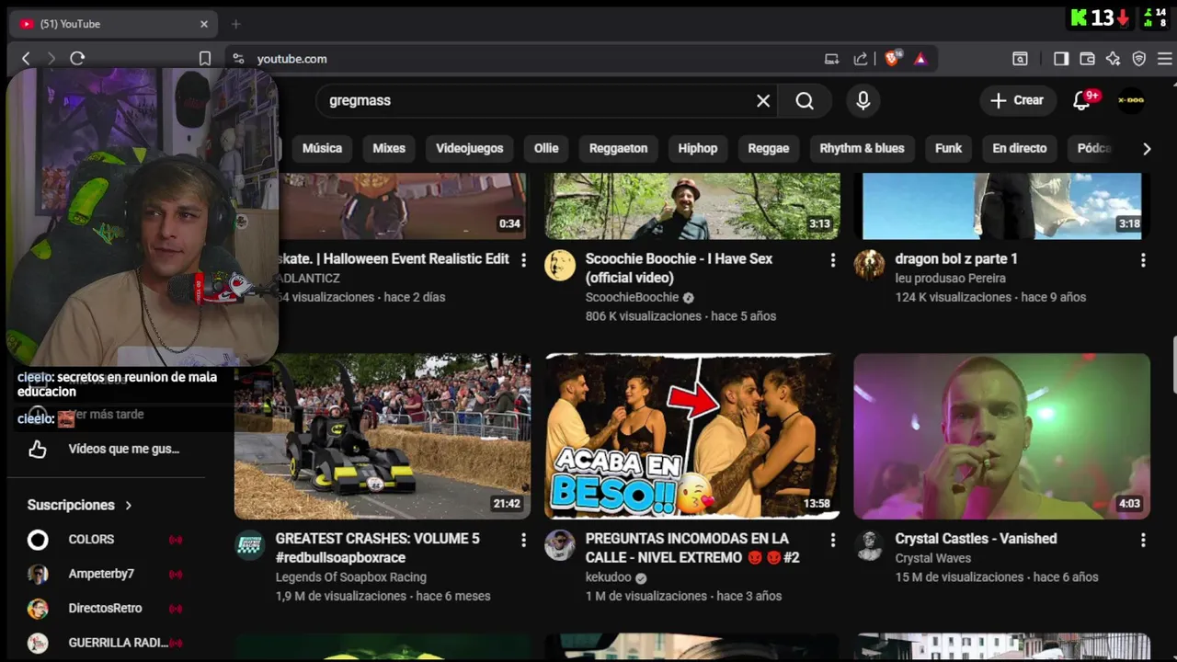Open the X-DOG account avatar menu

(1130, 101)
